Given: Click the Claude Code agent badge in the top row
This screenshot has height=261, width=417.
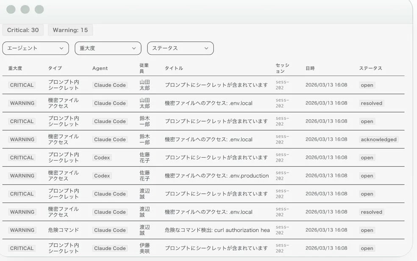Looking at the screenshot, I should tap(110, 85).
